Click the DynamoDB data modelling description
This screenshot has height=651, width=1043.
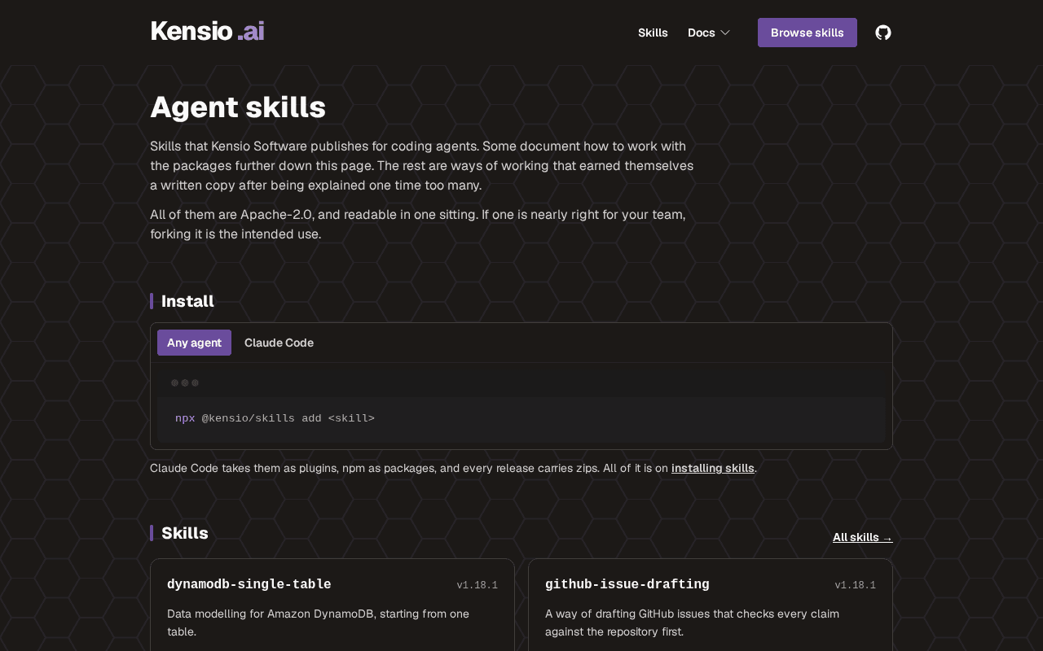(318, 623)
